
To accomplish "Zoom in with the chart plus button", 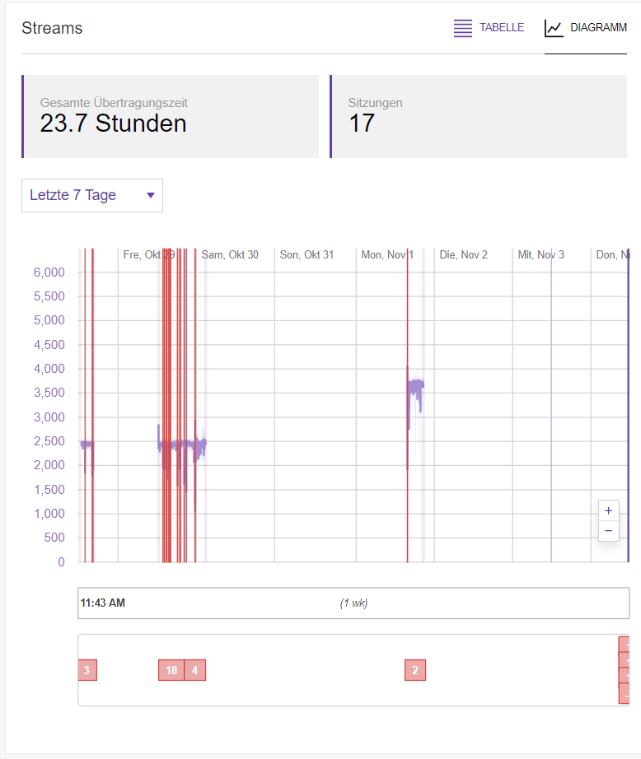I will [x=609, y=510].
